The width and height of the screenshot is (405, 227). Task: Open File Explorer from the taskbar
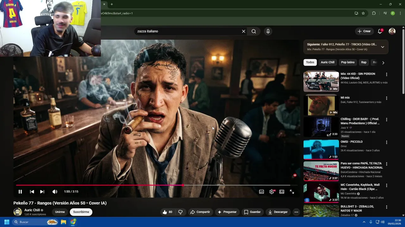point(64,222)
